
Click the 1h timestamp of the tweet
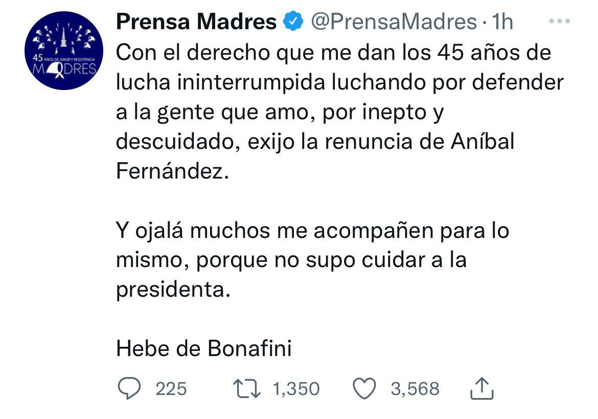(501, 22)
